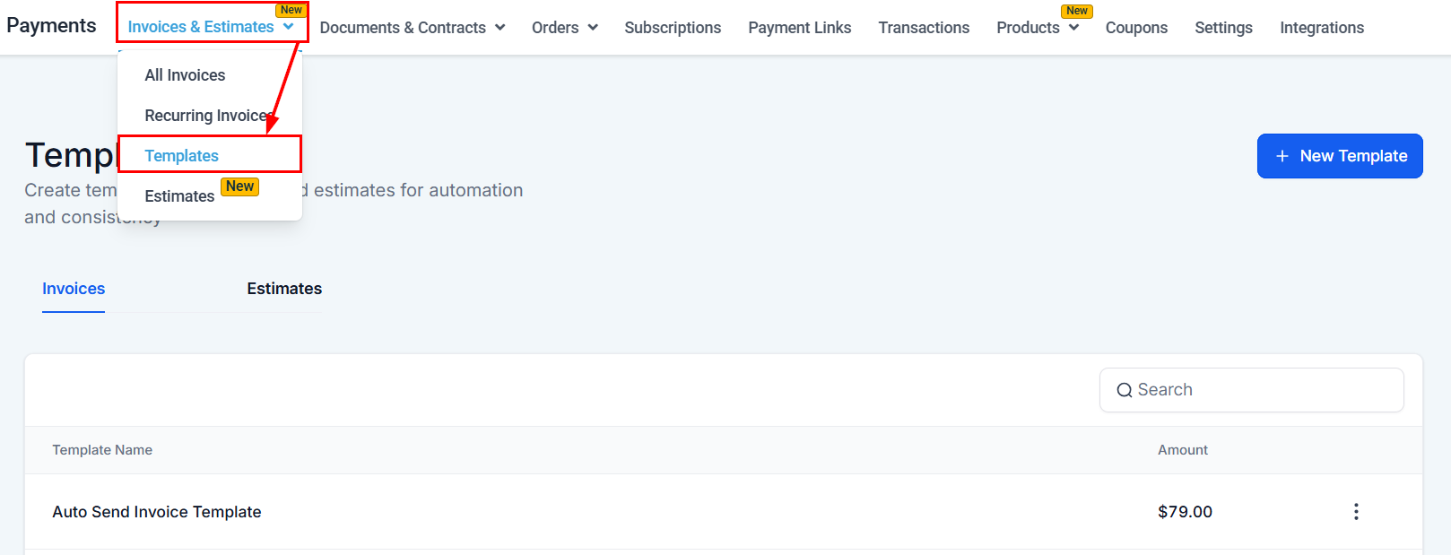Switch to the Estimates tab

284,289
